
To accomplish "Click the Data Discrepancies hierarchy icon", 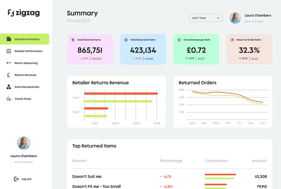I will tap(9, 87).
